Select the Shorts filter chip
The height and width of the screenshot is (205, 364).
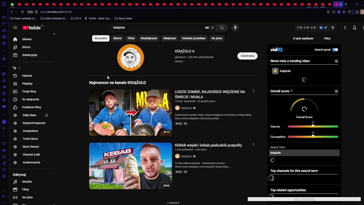coord(117,38)
